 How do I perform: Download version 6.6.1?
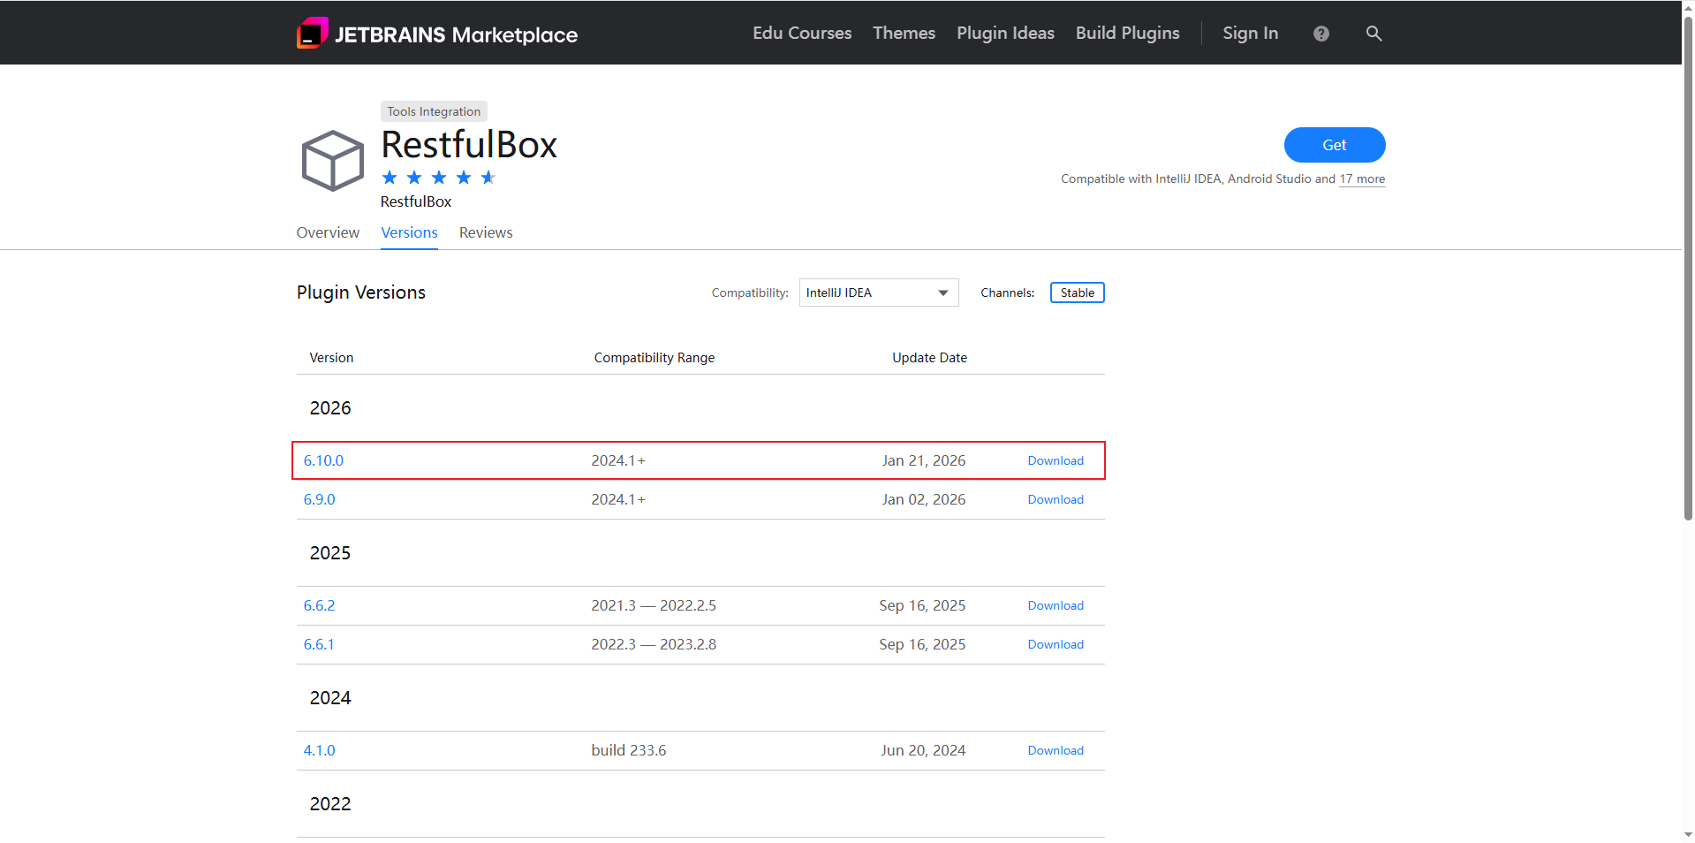1056,644
